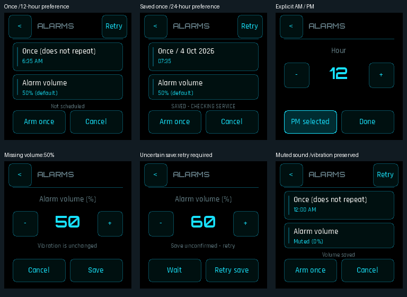Click 'Not scheduled' status text
Viewport: 407px width, 297px height.
pyautogui.click(x=68, y=106)
